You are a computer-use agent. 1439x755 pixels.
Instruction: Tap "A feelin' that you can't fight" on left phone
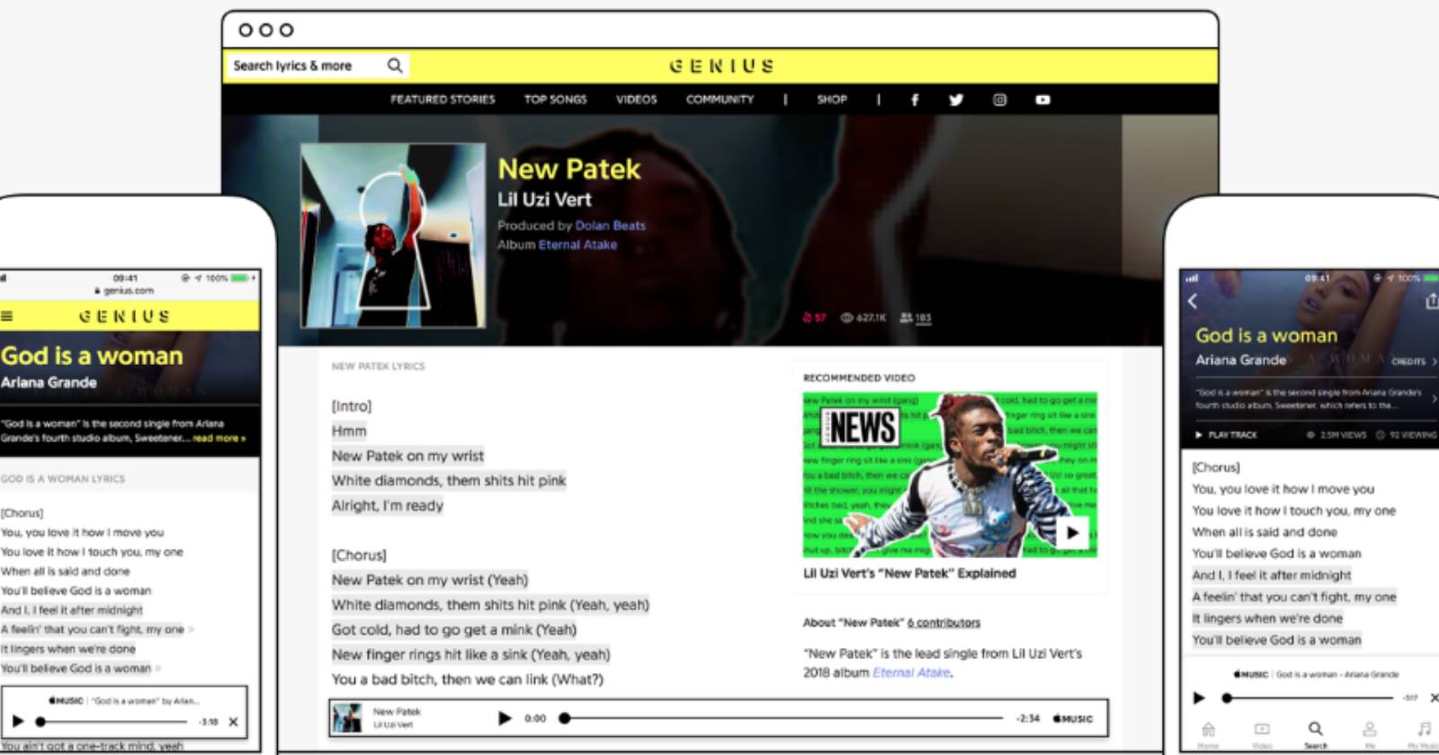tap(92, 629)
